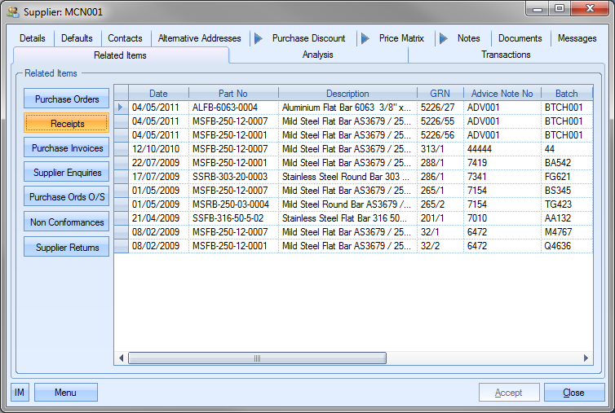Sort by the GRN column header
The height and width of the screenshot is (413, 615).
click(x=440, y=94)
